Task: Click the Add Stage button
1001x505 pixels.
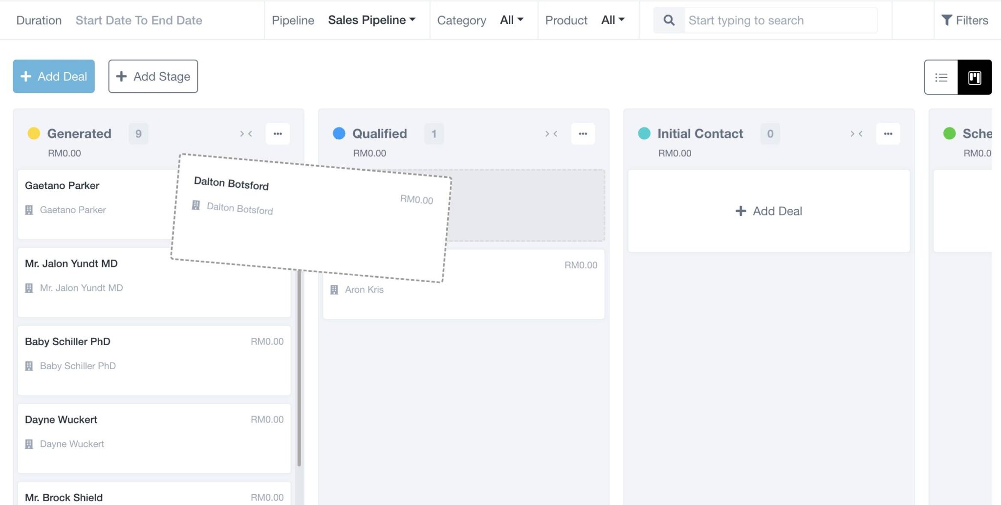Action: [153, 76]
